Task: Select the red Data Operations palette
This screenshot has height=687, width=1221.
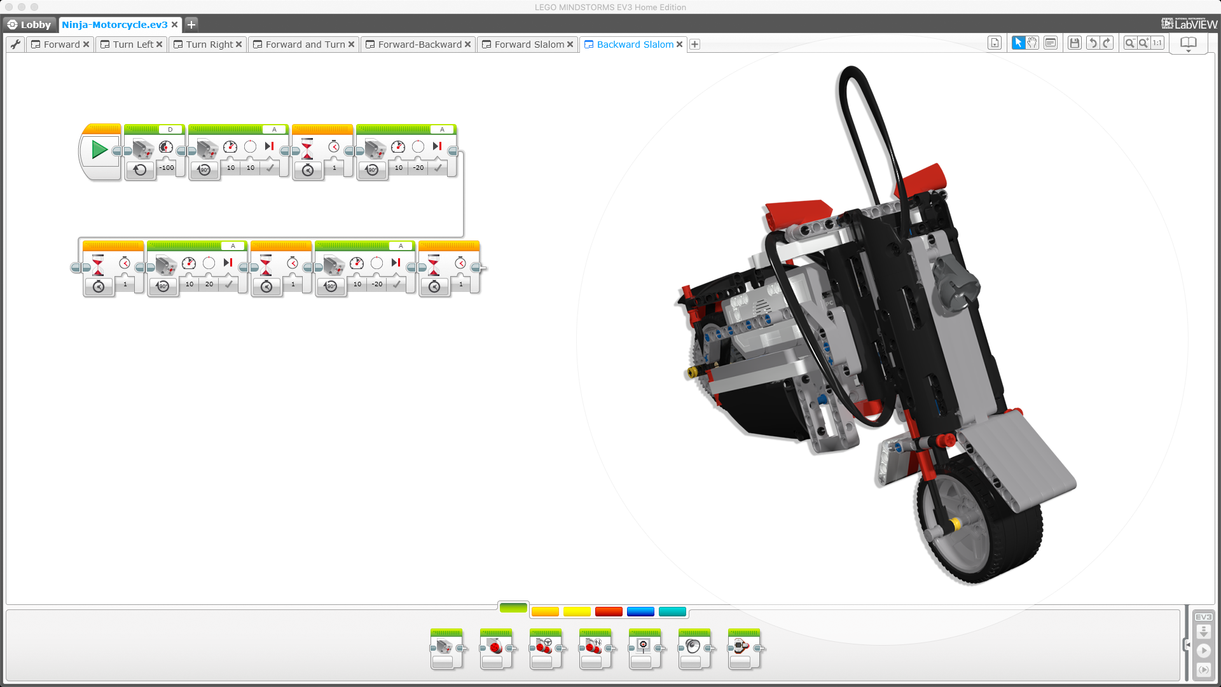Action: click(x=609, y=612)
